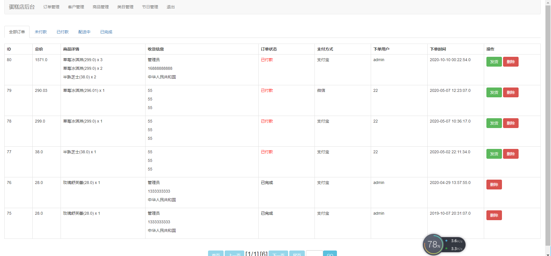
Task: Focus the page number input field
Action: coord(315,253)
